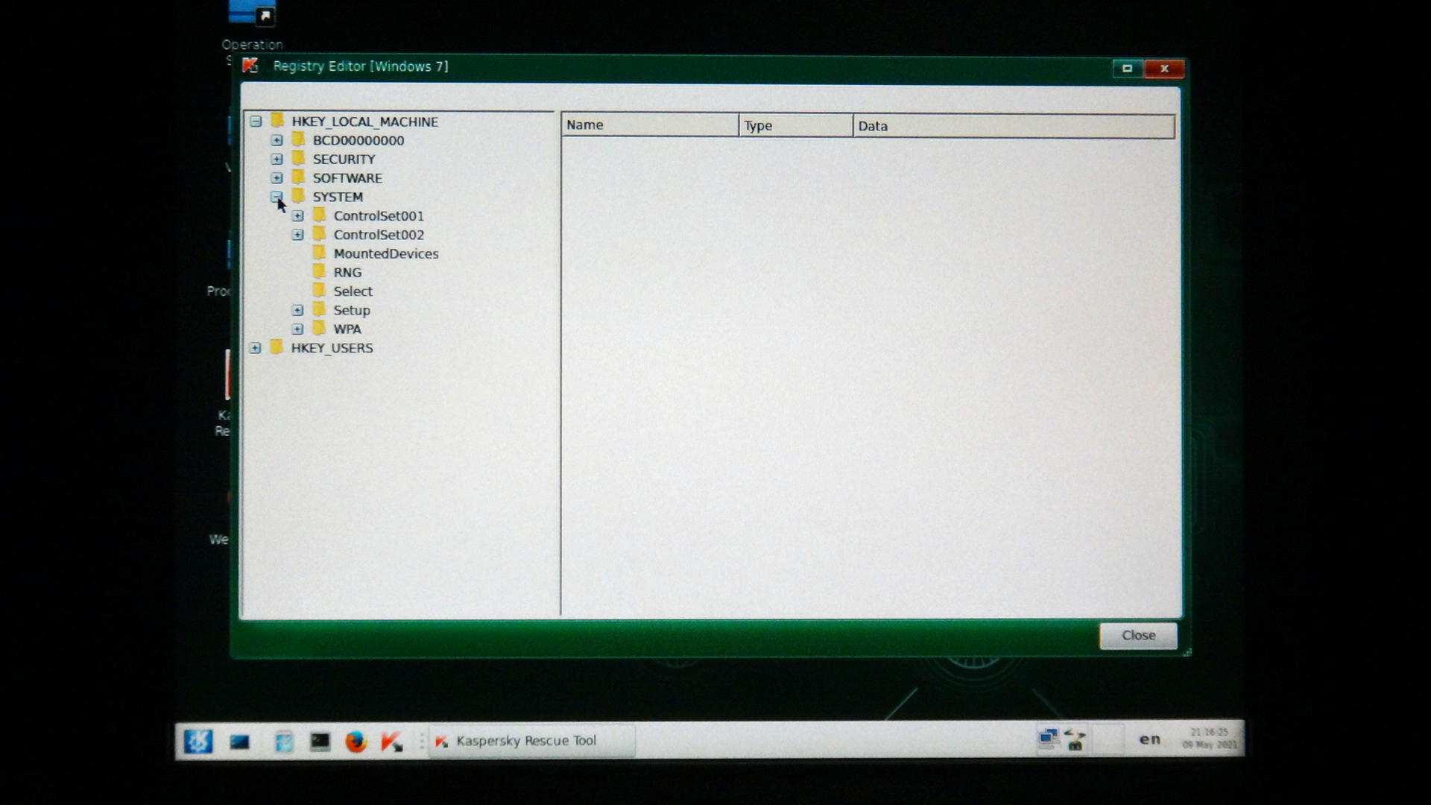Select the SECURITY folder icon
This screenshot has height=805, width=1431.
(x=298, y=158)
